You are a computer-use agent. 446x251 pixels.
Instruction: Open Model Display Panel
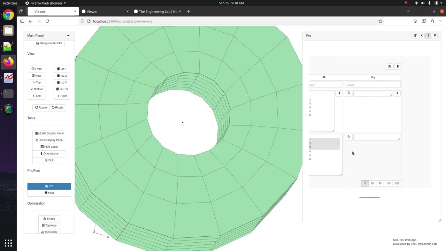pyautogui.click(x=49, y=133)
